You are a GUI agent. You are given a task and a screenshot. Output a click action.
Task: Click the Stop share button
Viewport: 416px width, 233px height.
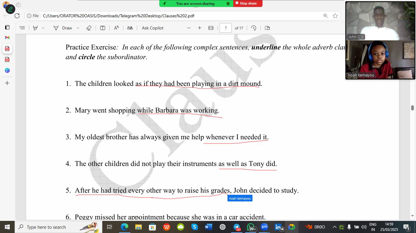coord(248,3)
